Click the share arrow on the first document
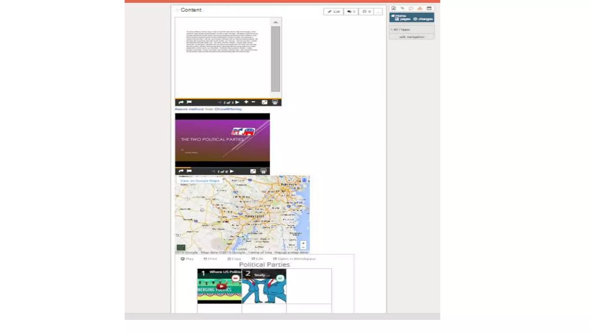The image size is (591, 332). [x=181, y=102]
